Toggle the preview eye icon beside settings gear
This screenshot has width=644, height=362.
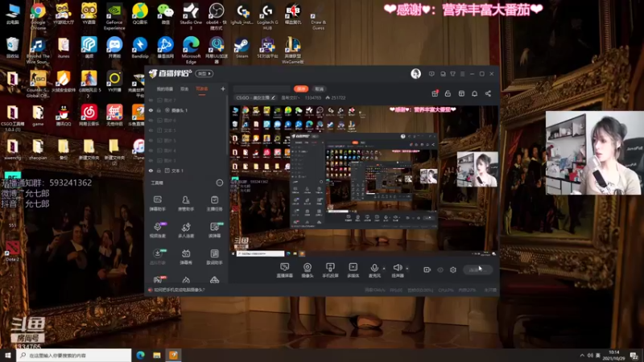pyautogui.click(x=440, y=269)
